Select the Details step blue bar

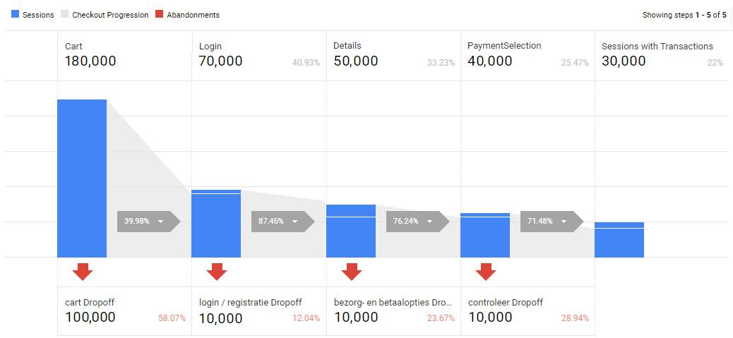[x=350, y=231]
